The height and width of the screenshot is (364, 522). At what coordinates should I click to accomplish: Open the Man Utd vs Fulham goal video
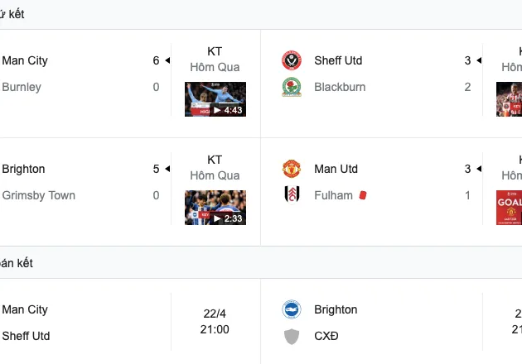coord(509,208)
